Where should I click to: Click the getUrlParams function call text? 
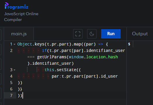pos(52,57)
